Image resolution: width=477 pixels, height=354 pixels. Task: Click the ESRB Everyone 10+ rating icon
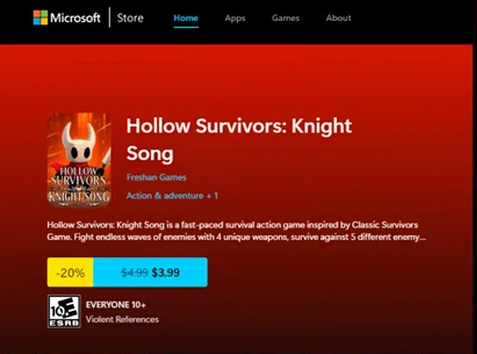pos(64,311)
